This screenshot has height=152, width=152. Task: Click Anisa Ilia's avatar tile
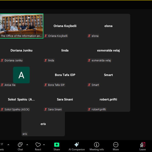tap(21, 75)
